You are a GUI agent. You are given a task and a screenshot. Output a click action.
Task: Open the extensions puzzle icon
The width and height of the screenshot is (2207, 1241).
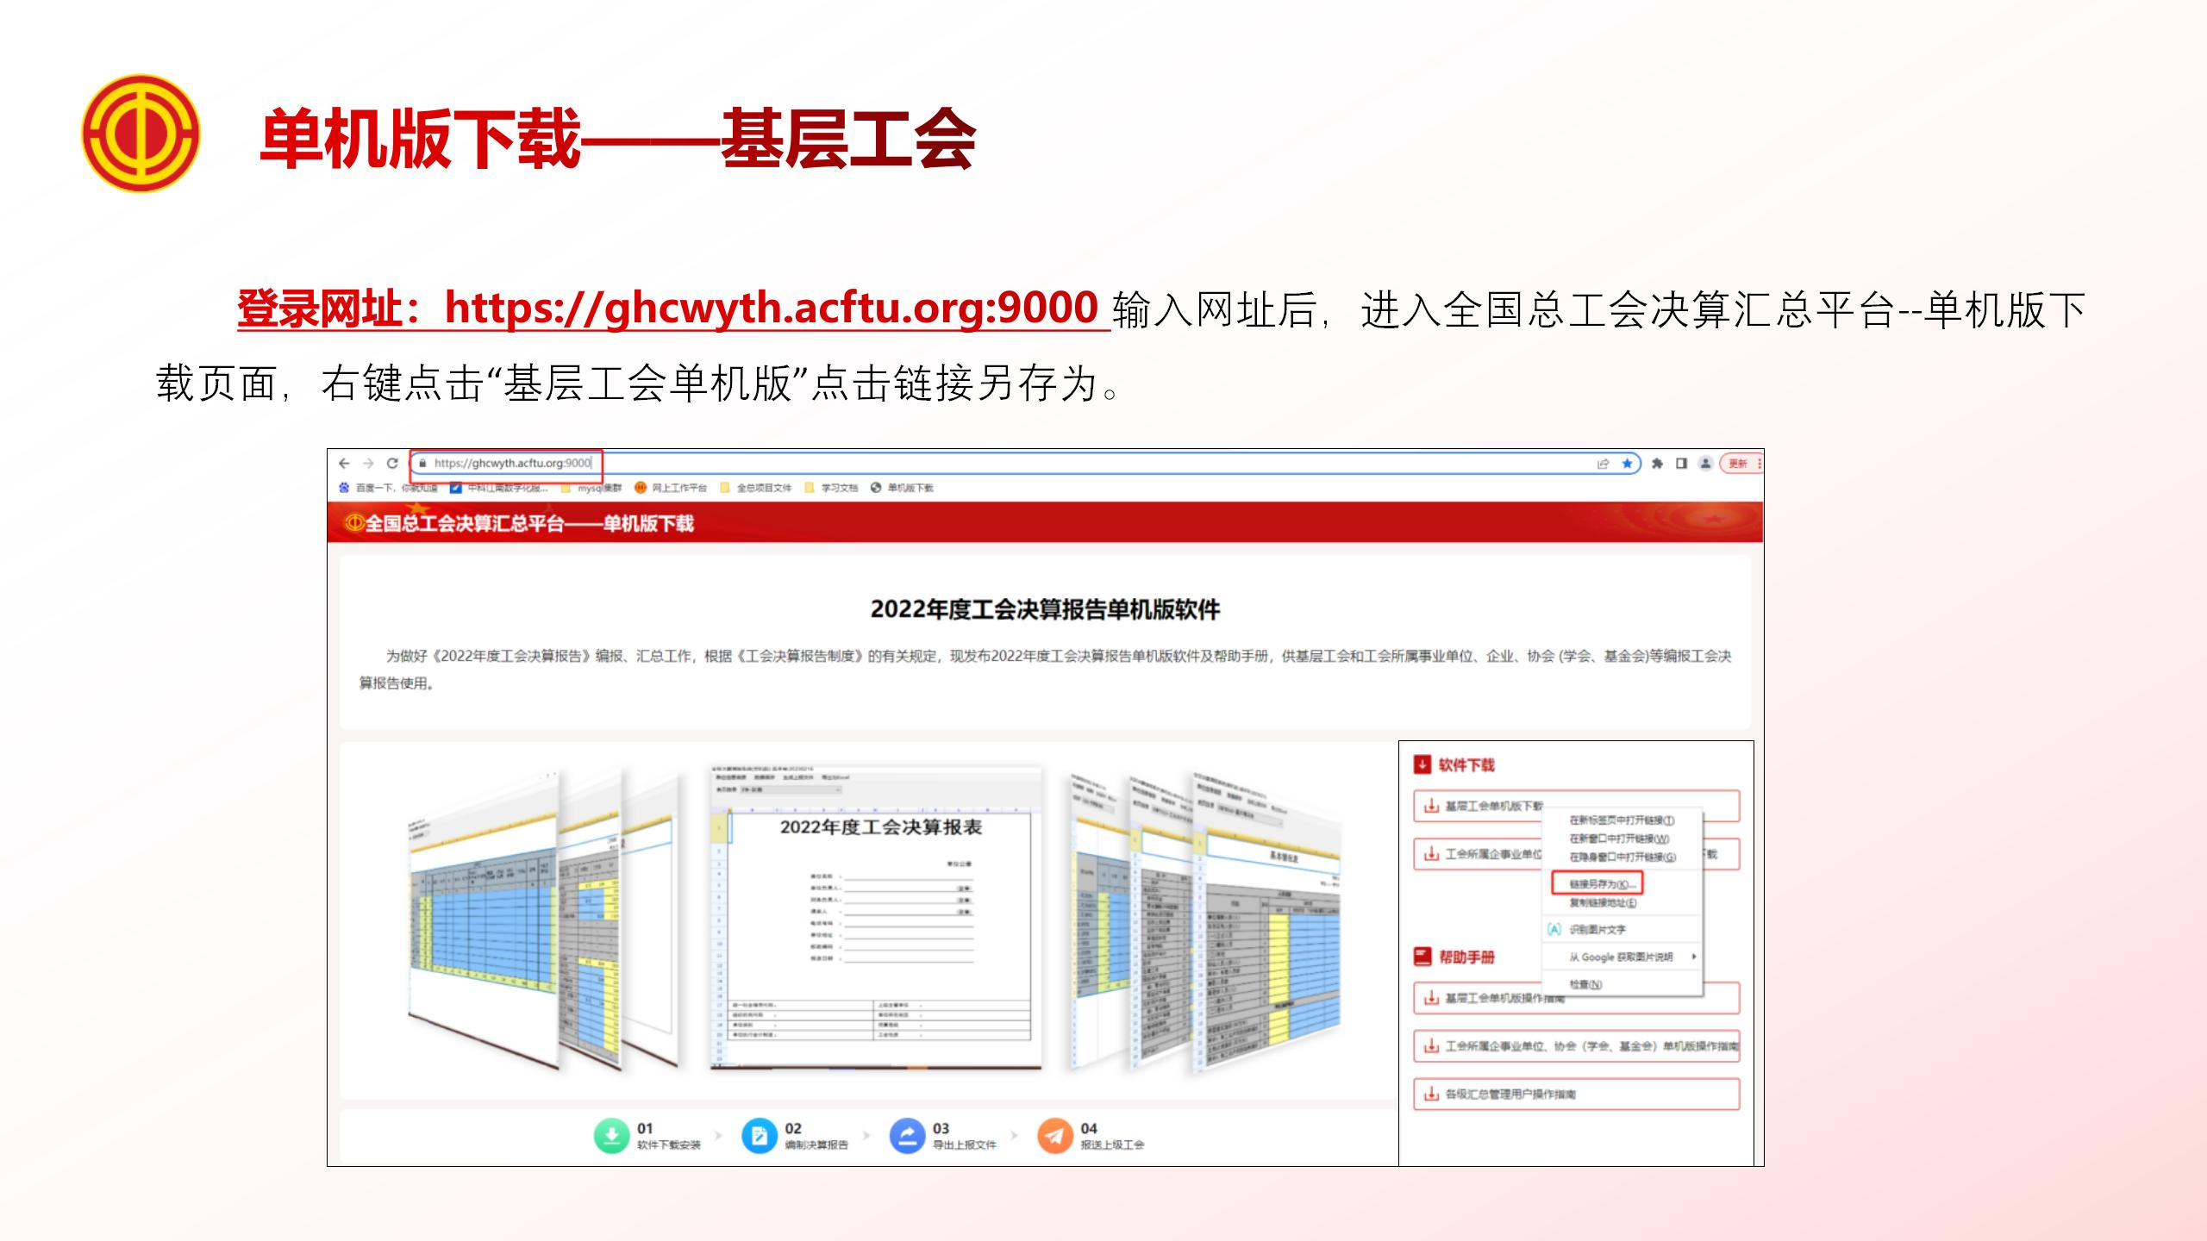click(1657, 464)
